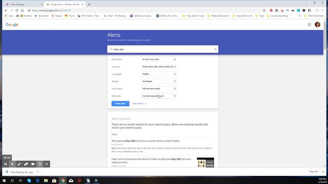Close the recorder toolbar with the X

pos(47,164)
